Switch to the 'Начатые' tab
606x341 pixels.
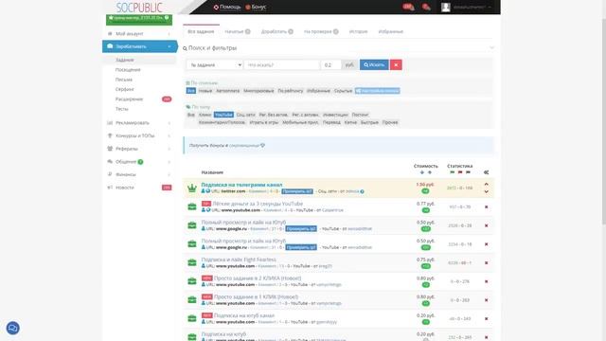tap(238, 31)
